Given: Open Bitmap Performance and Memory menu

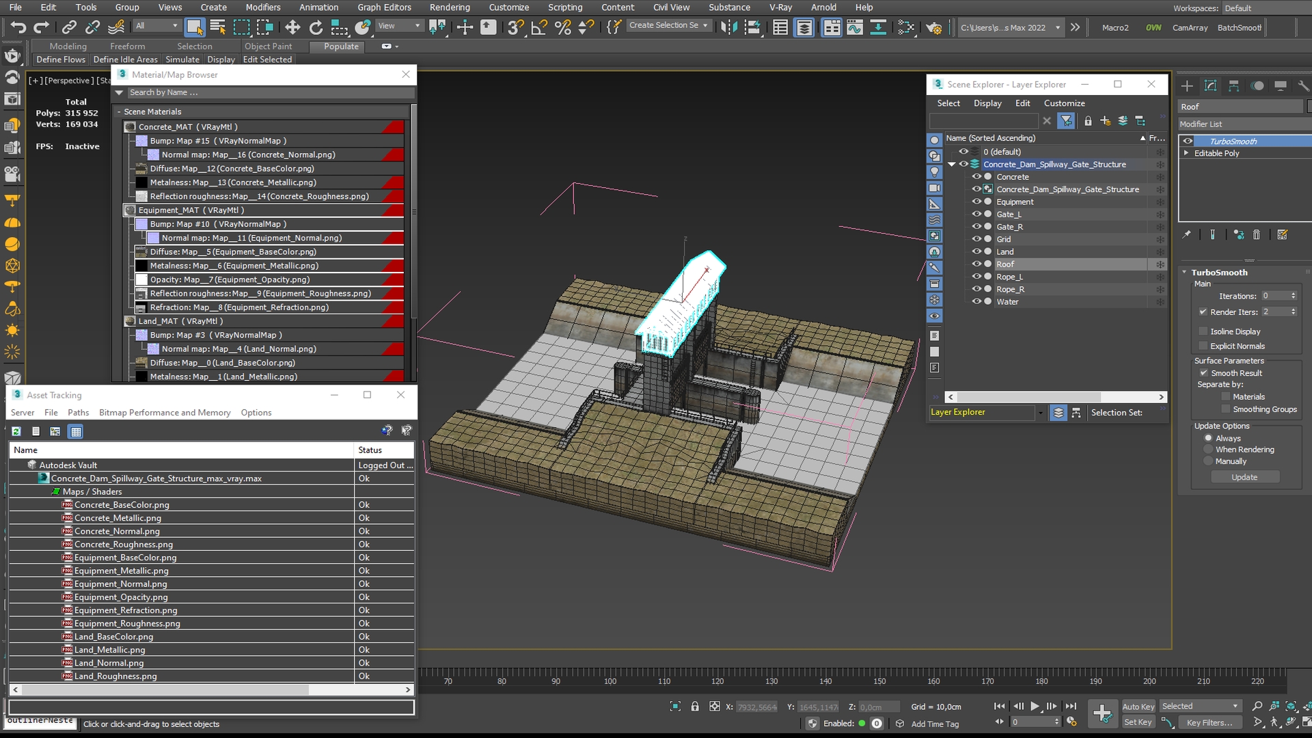Looking at the screenshot, I should pos(165,413).
